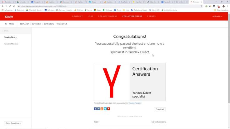Click the certificate preview image
This screenshot has height=129, width=230.
[130, 82]
